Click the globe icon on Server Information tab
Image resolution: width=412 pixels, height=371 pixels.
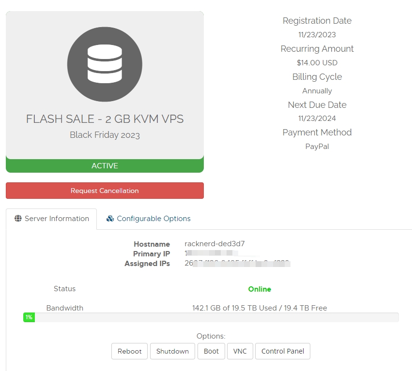[18, 219]
